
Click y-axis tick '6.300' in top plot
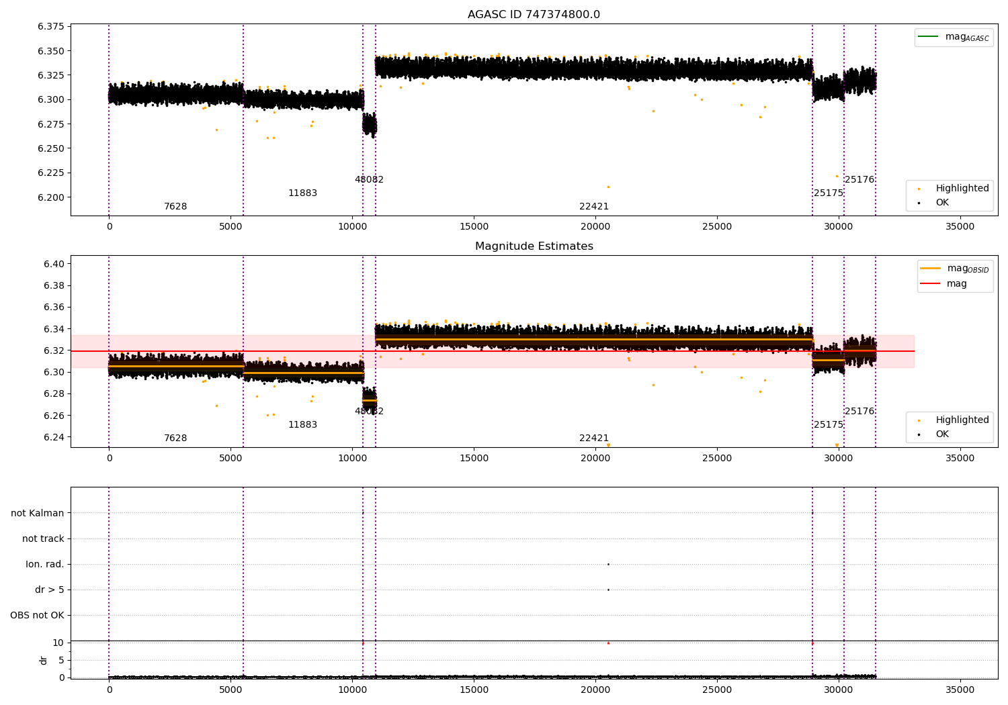pos(51,99)
